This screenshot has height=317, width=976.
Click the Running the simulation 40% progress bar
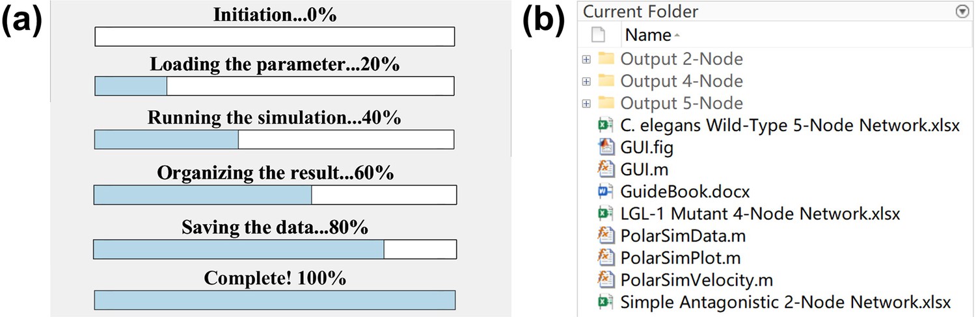pos(275,140)
